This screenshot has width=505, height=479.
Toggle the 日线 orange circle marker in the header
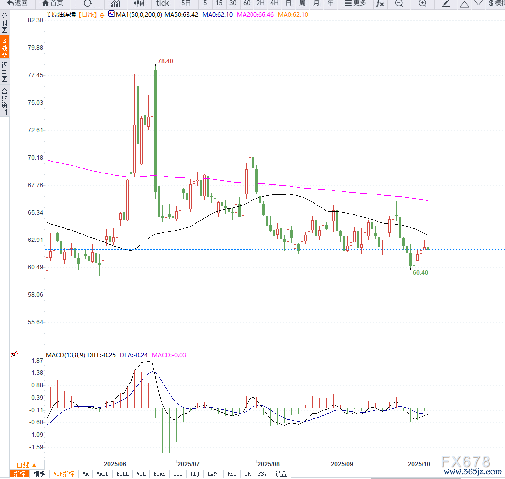point(102,15)
